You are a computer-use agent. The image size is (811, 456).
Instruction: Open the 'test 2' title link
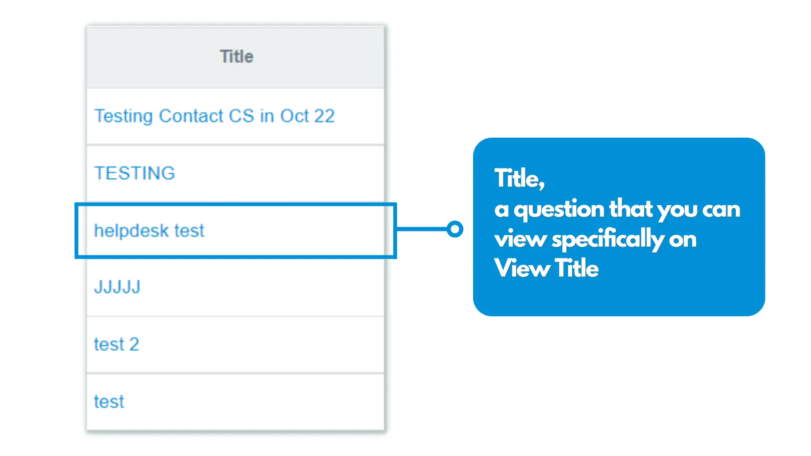pyautogui.click(x=116, y=345)
